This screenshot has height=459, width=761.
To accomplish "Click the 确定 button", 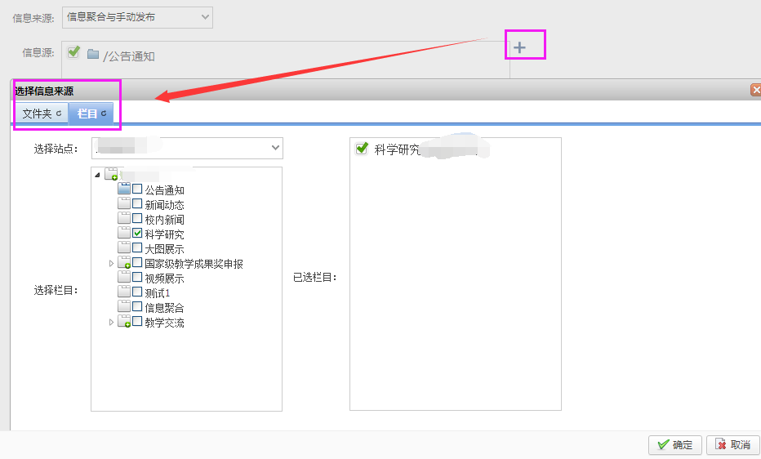I will click(674, 445).
